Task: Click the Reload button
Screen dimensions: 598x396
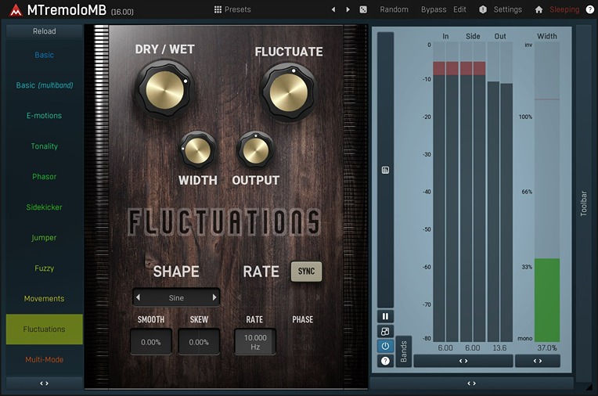Action: pyautogui.click(x=44, y=32)
